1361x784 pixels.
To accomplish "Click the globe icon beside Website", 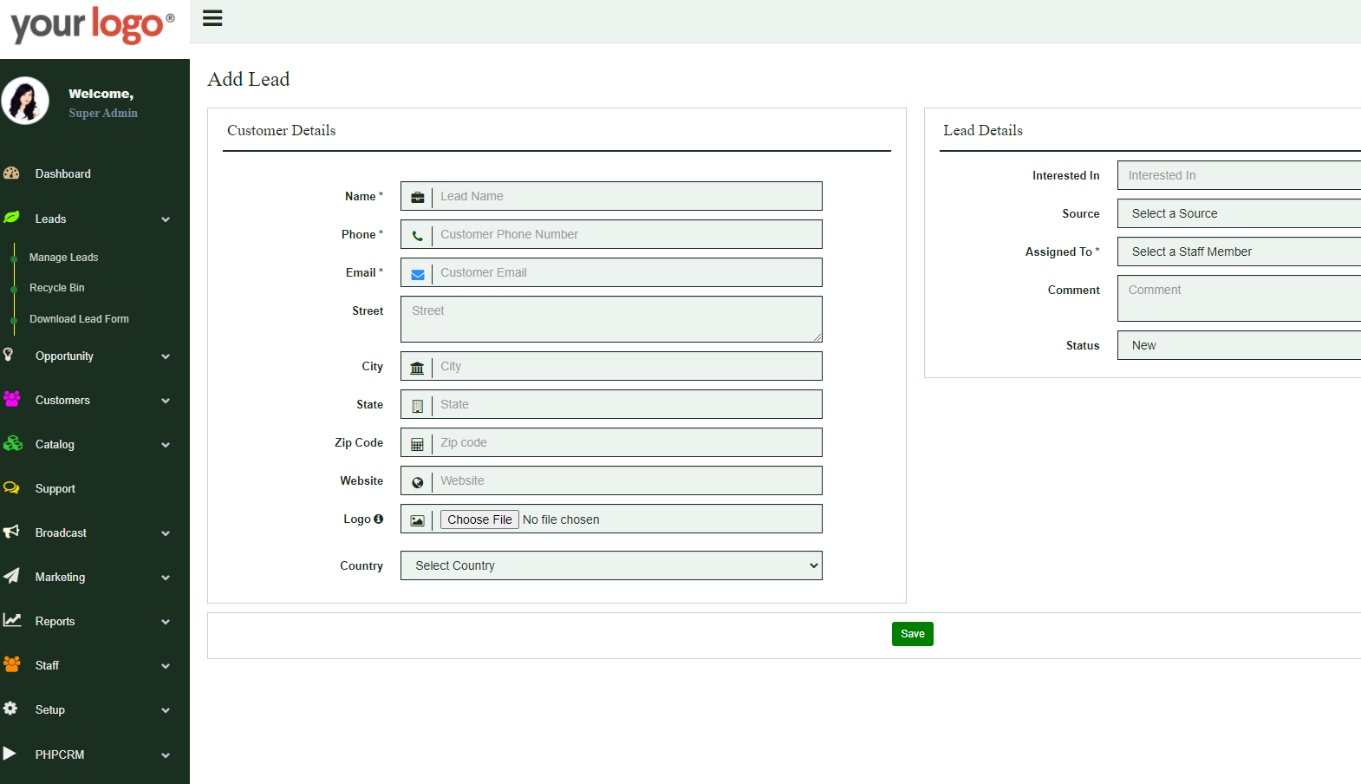I will click(x=417, y=482).
